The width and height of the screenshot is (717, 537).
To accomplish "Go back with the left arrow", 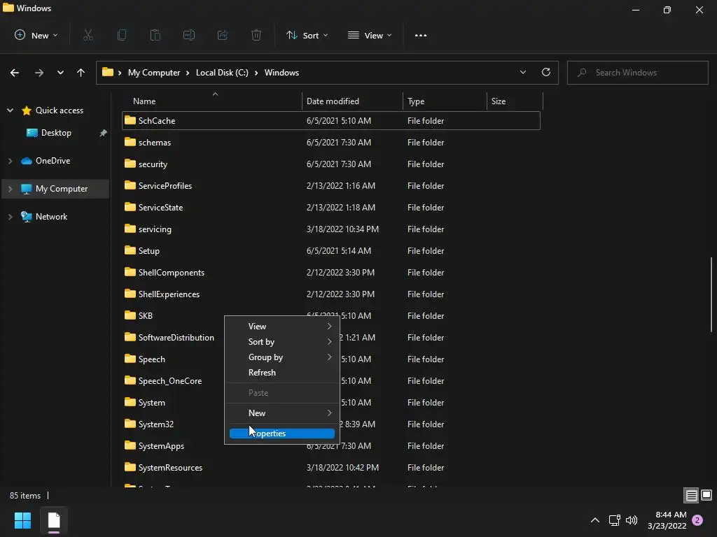I will click(x=15, y=73).
